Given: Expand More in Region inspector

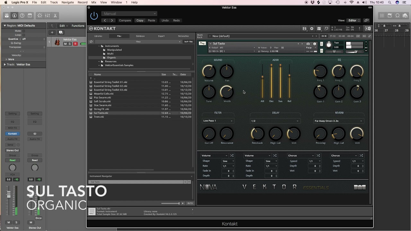Looking at the screenshot, I should point(6,59).
